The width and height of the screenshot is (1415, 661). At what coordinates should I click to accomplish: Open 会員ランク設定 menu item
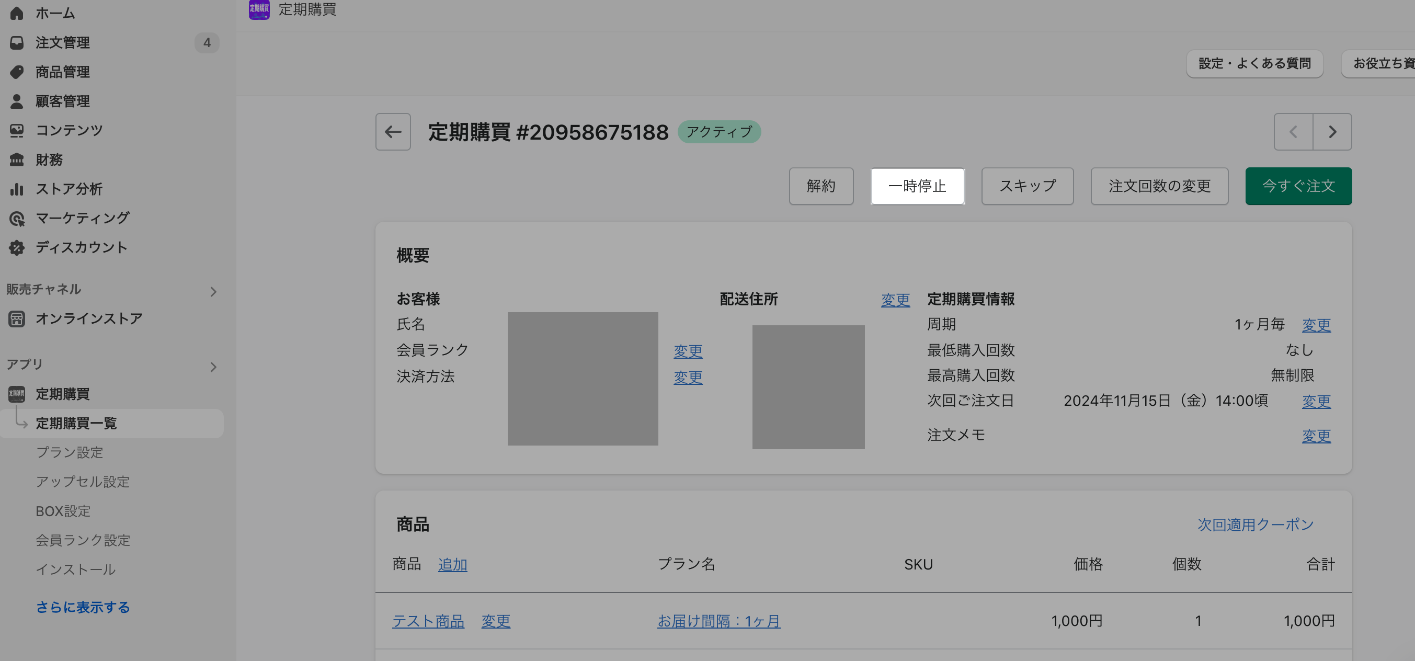tap(83, 540)
